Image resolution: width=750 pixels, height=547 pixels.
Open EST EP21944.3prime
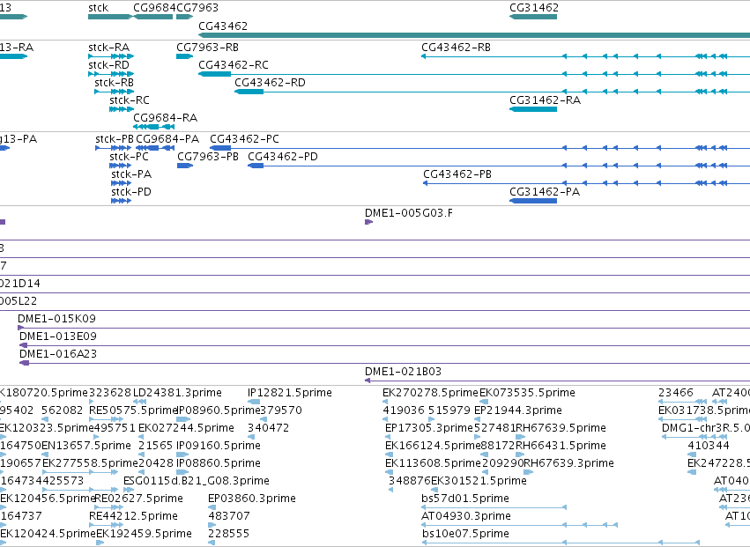click(518, 410)
